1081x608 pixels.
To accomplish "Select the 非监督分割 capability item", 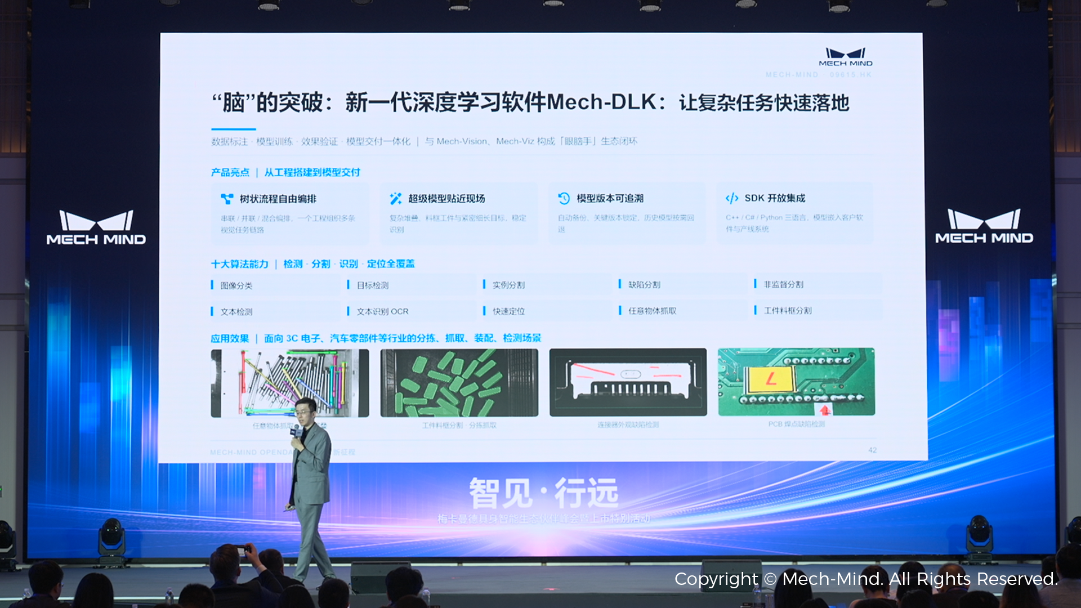I will pyautogui.click(x=818, y=284).
